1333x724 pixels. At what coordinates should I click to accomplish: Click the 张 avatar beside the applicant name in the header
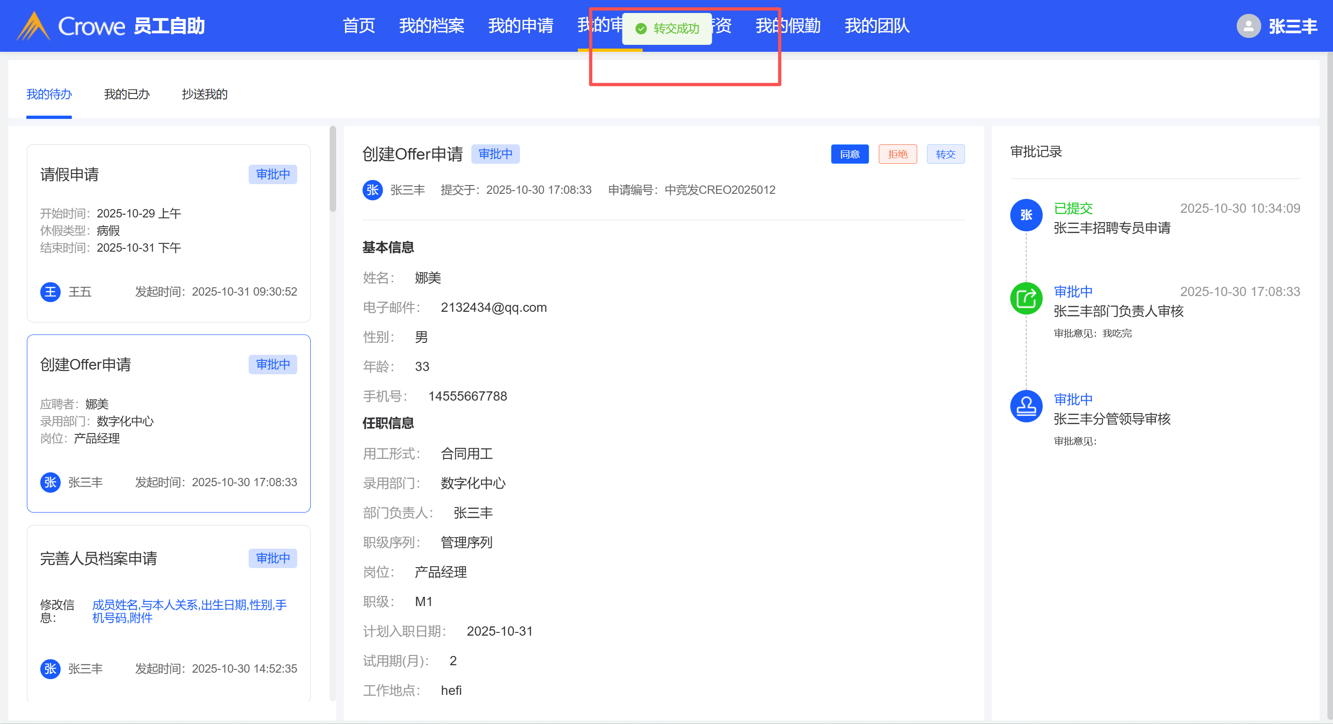pos(372,190)
